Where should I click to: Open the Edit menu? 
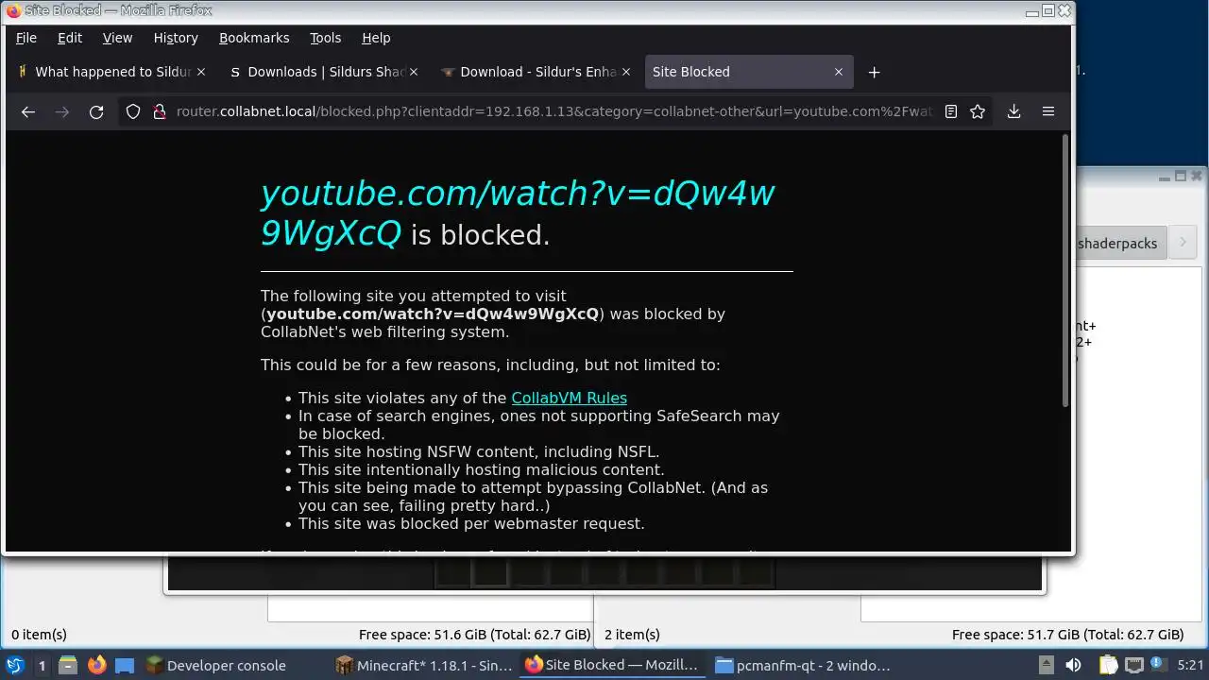pyautogui.click(x=70, y=38)
